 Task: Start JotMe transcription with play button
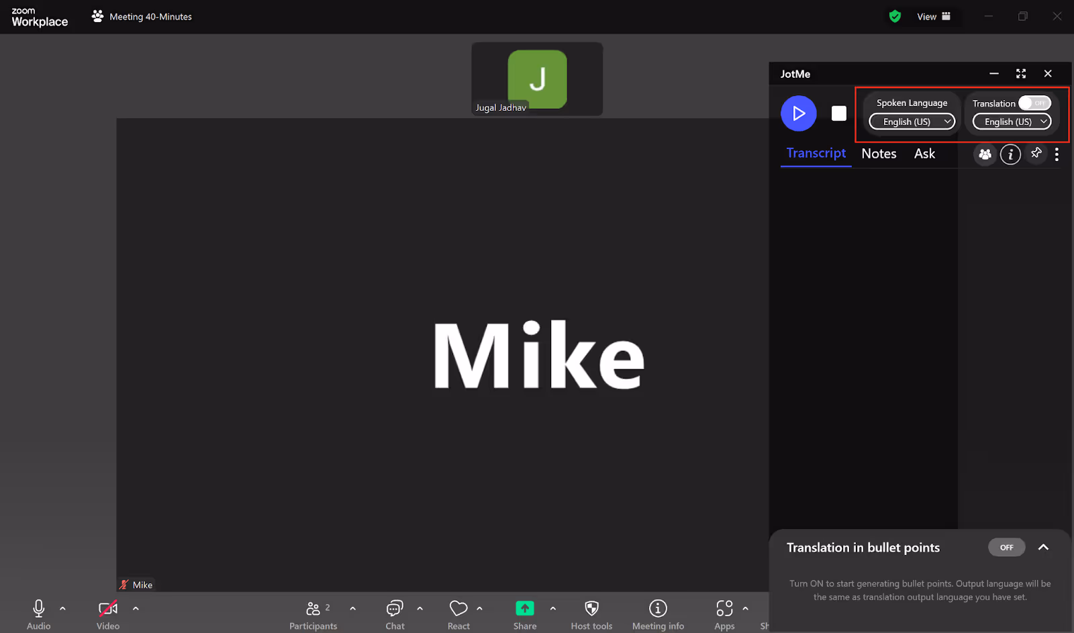click(x=798, y=113)
